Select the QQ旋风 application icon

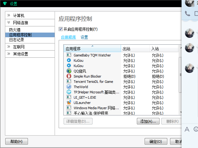69,71
